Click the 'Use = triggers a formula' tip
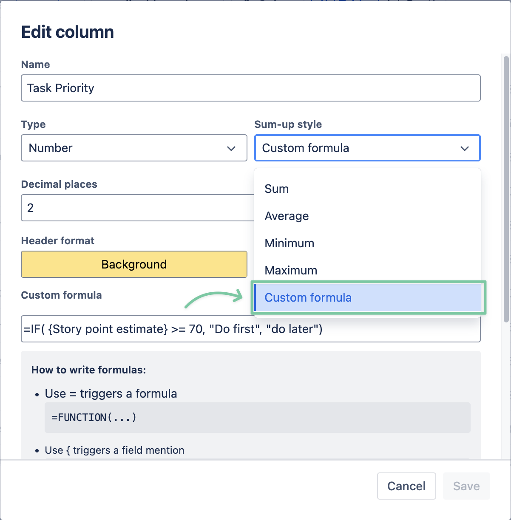This screenshot has width=511, height=520. [x=111, y=394]
